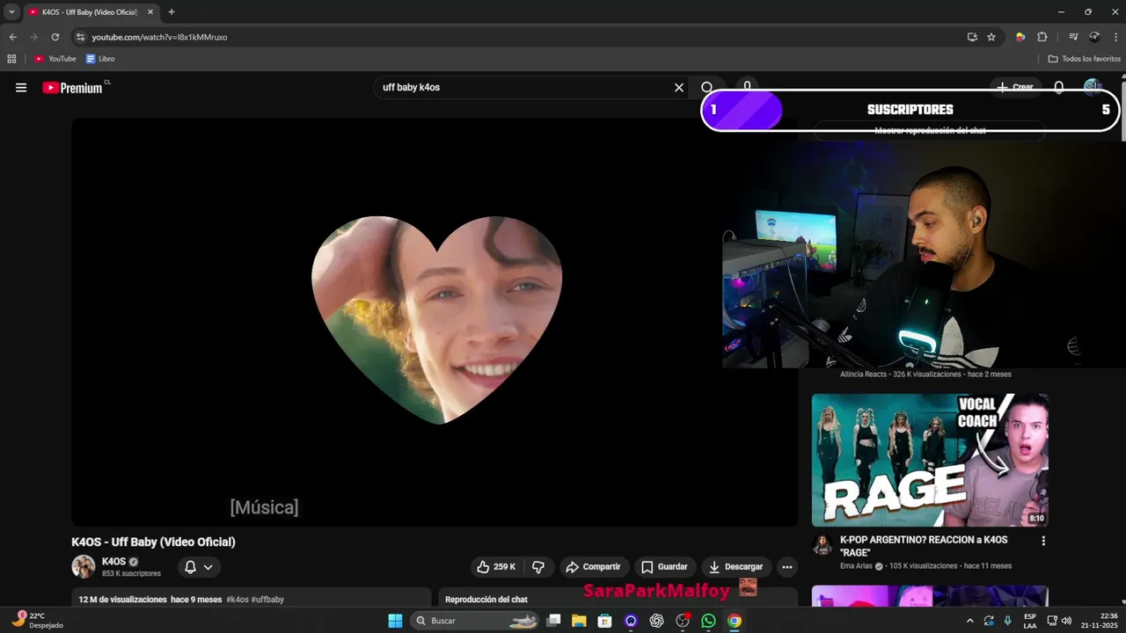Viewport: 1126px width, 633px height.
Task: Open YouTube bookmark in bookmarks bar
Action: click(x=55, y=59)
